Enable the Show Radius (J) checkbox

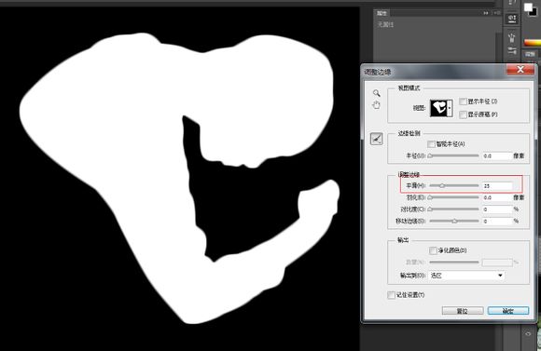point(463,101)
